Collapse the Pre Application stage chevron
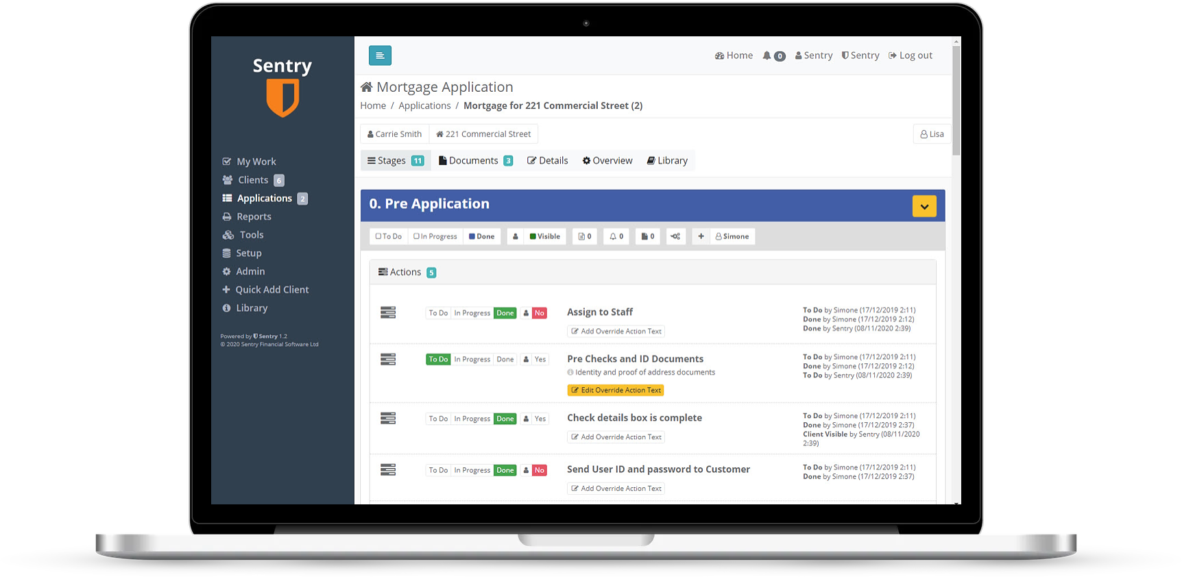 (924, 206)
